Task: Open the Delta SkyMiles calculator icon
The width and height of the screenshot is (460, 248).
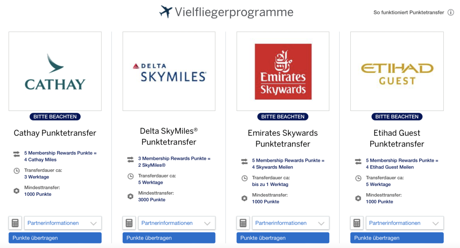Action: tap(129, 223)
